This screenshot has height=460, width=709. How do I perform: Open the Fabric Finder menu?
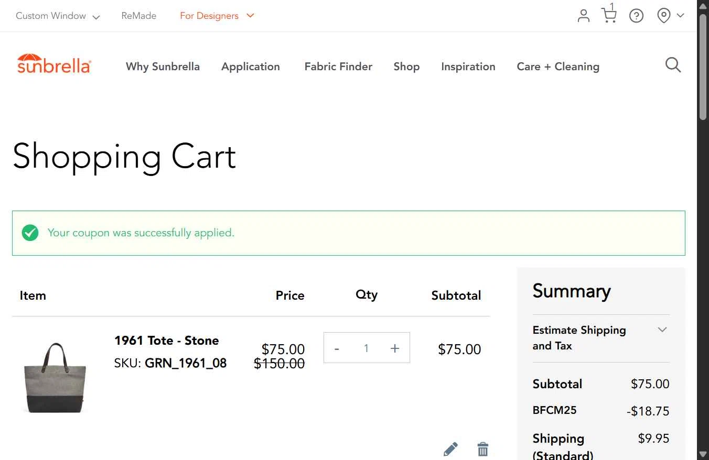pyautogui.click(x=338, y=67)
